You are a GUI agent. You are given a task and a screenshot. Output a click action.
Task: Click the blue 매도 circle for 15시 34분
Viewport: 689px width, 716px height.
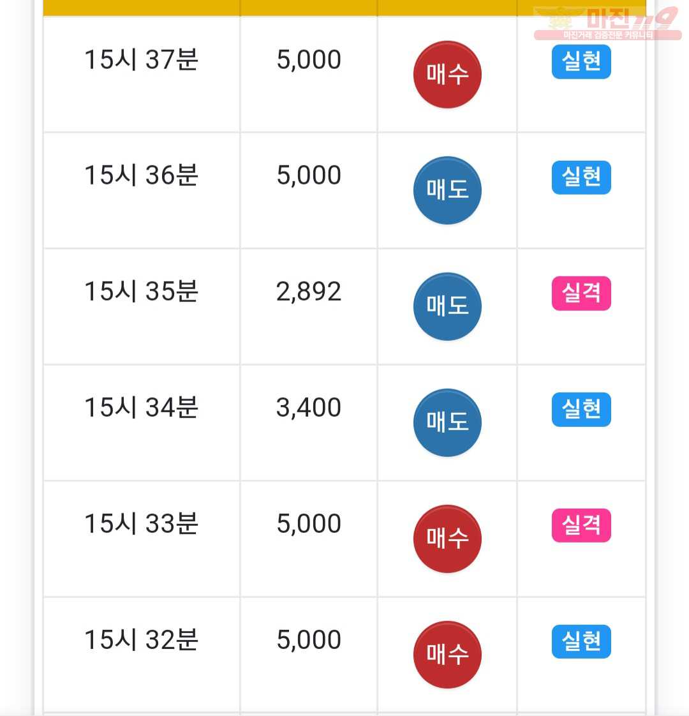pos(447,422)
